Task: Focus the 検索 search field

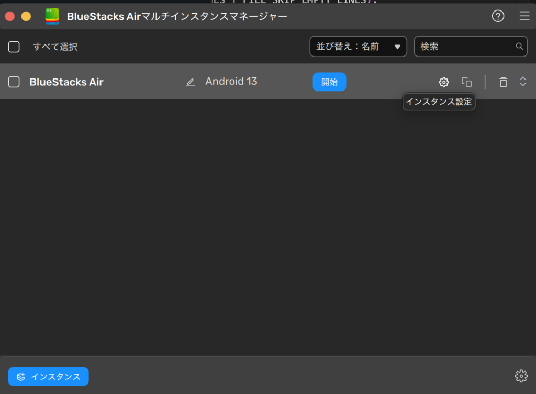Action: (x=471, y=47)
